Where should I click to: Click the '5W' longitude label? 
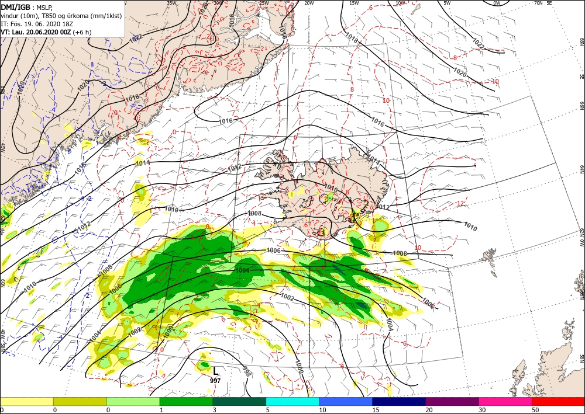coord(447,3)
